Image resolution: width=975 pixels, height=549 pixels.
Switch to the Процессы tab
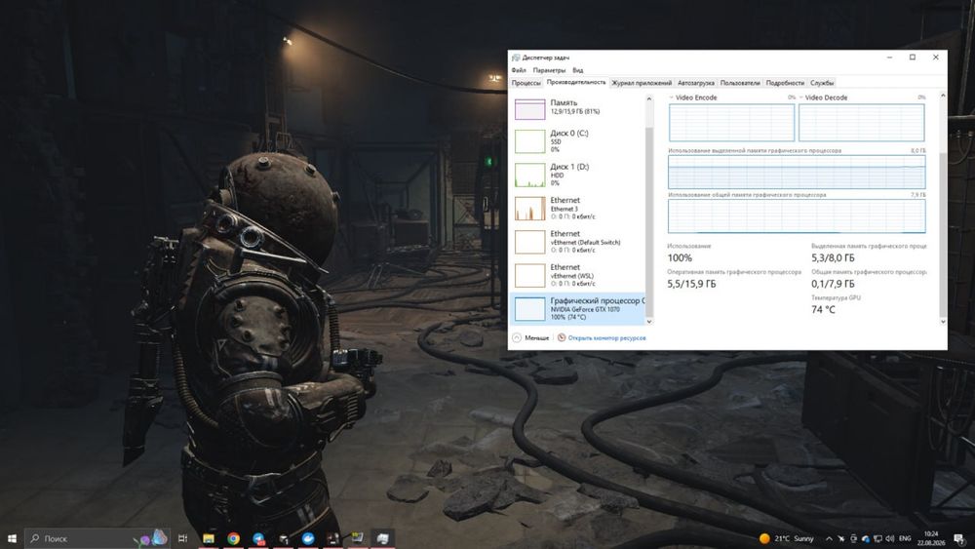click(x=526, y=83)
